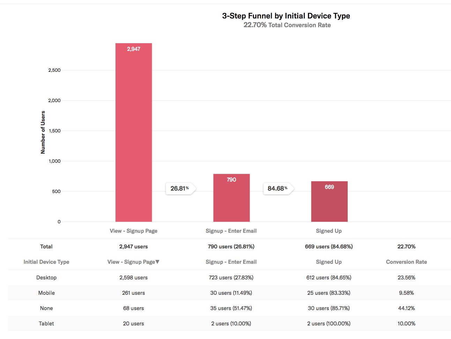The image size is (451, 339).
Task: Click the Total row label
Action: [x=46, y=247]
